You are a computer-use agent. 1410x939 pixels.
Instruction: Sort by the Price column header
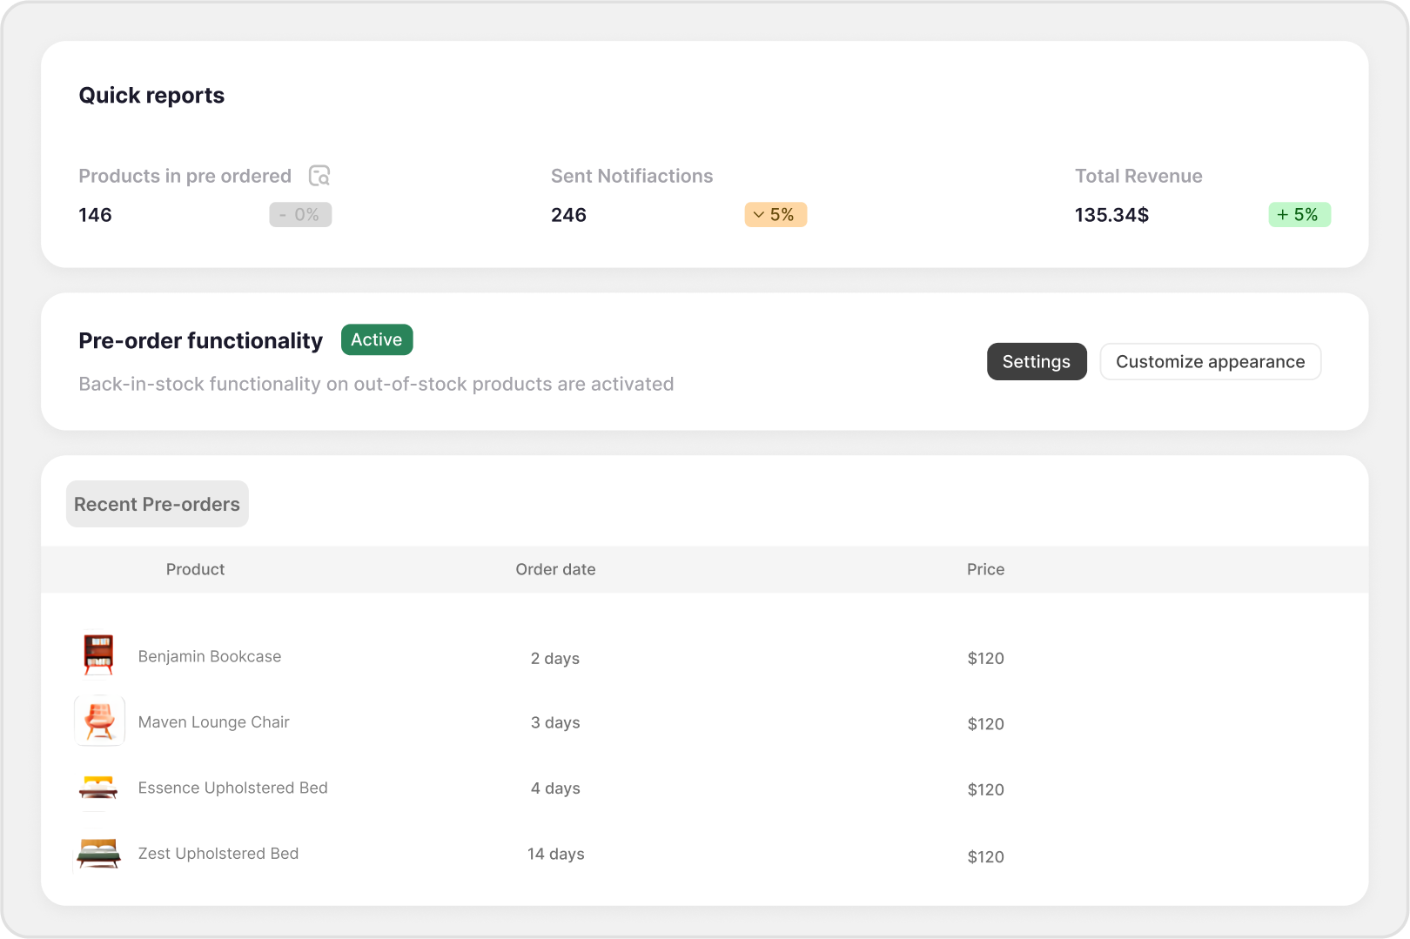[985, 570]
